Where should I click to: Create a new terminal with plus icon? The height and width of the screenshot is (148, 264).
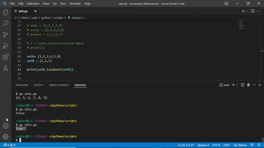233,85
